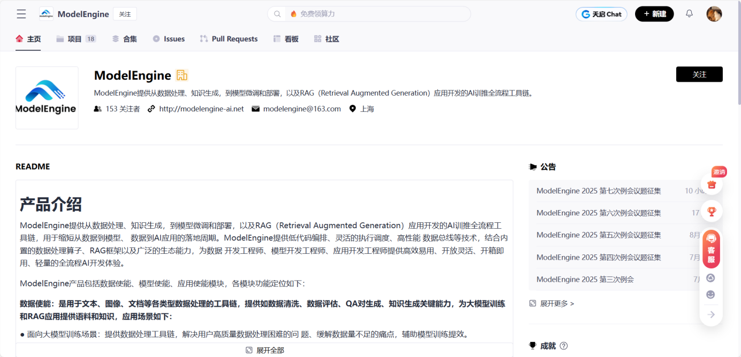Expand announcements with 展开更多
Image resolution: width=741 pixels, height=357 pixels.
[552, 304]
